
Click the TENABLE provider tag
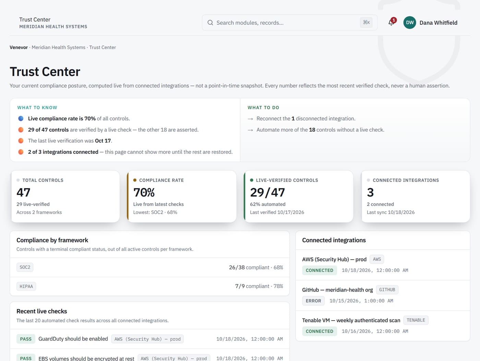coord(416,320)
